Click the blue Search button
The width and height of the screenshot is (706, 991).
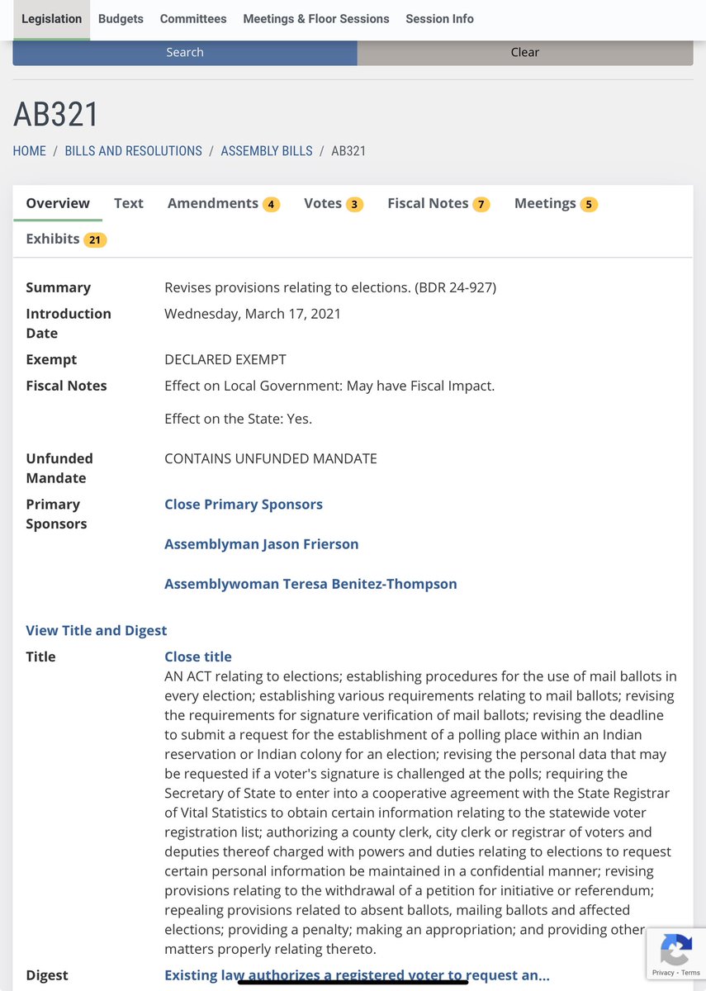pos(185,52)
